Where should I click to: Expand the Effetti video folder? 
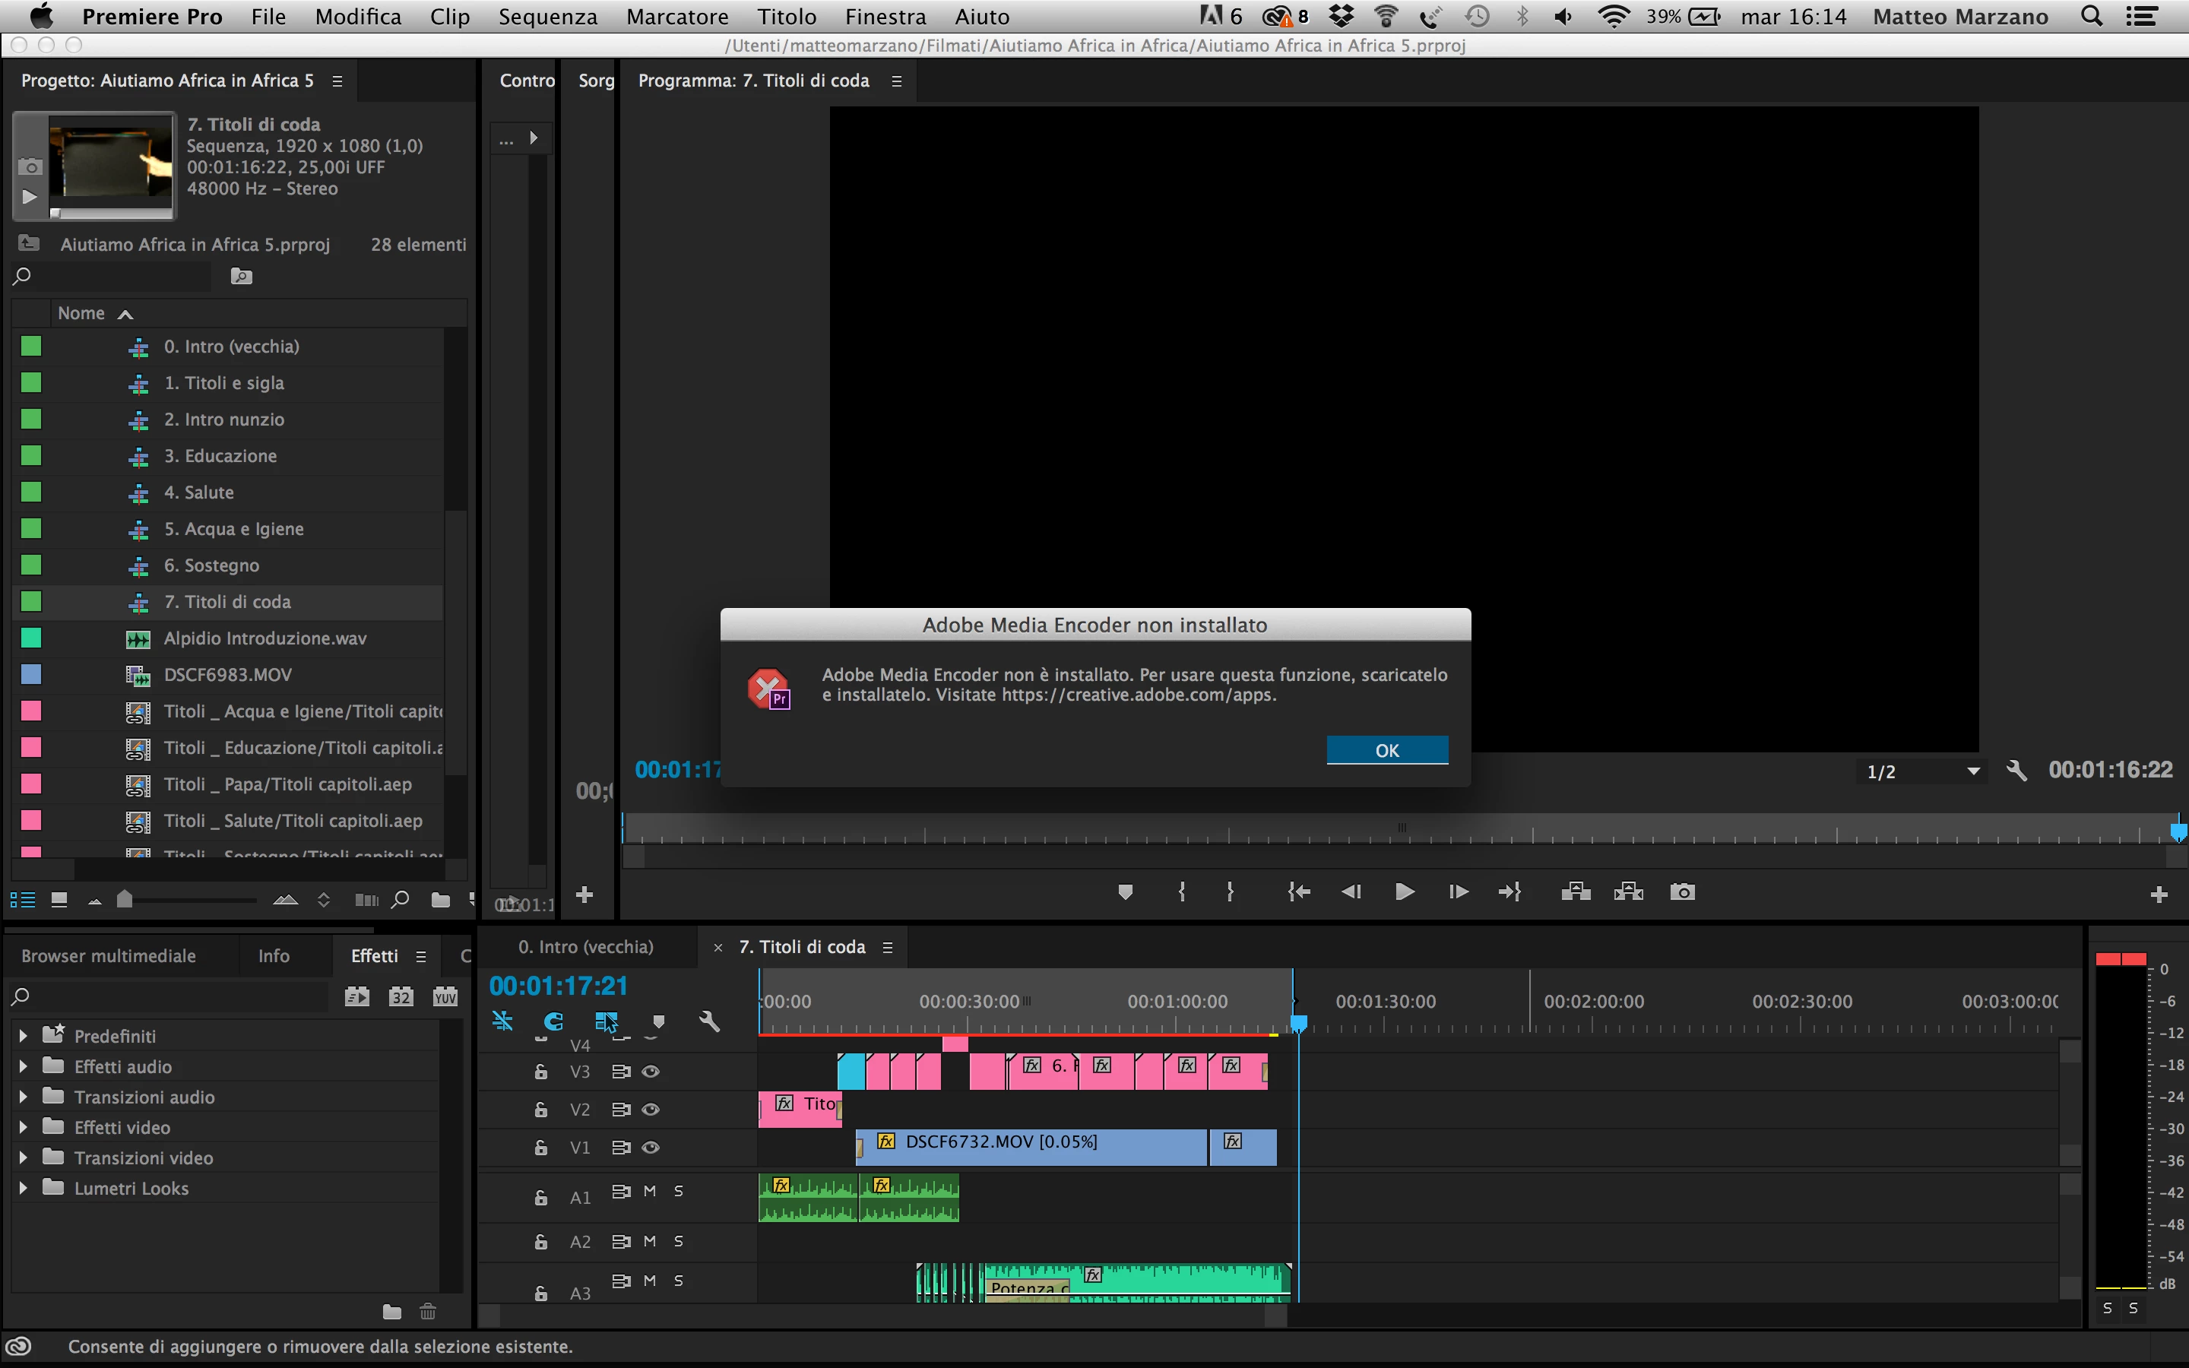[23, 1127]
